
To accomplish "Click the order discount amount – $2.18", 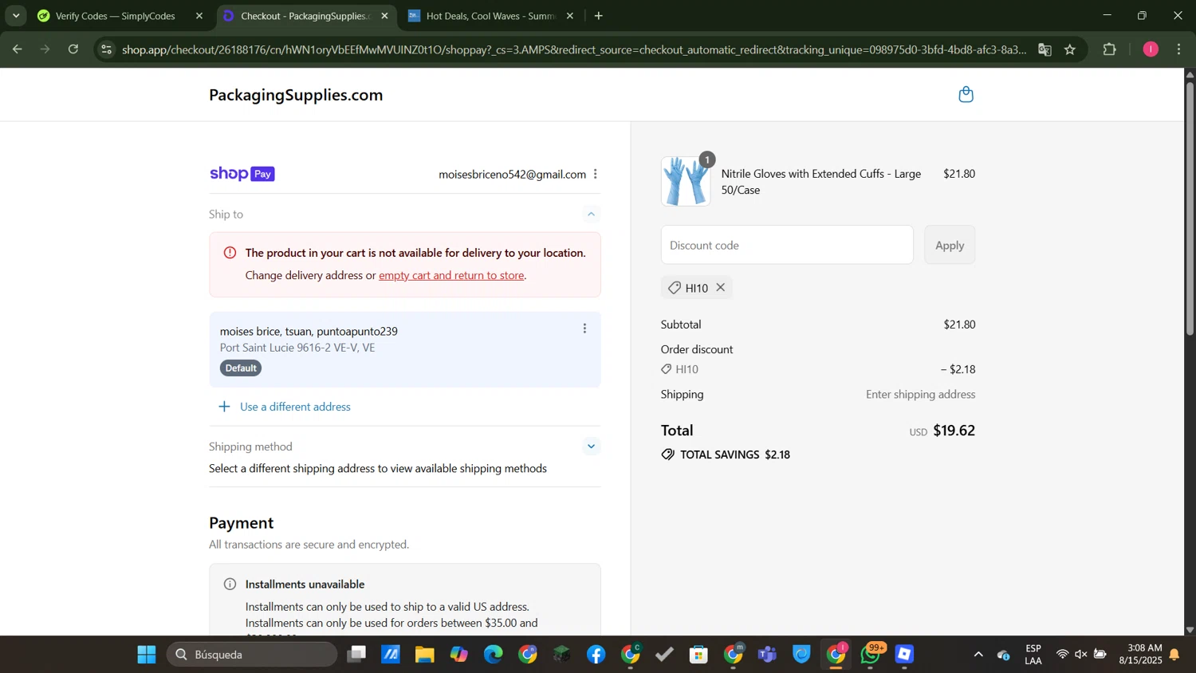I will pos(958,369).
